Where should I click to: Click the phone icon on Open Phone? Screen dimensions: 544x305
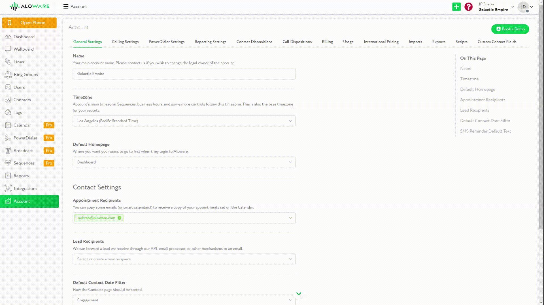click(9, 23)
